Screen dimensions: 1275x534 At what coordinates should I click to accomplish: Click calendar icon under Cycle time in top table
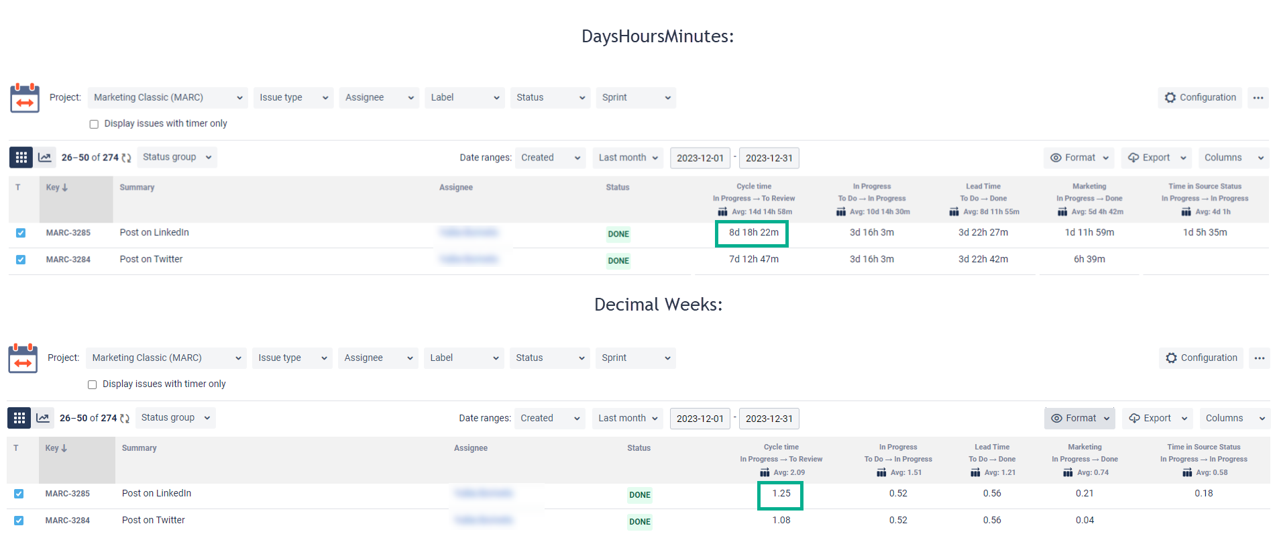point(722,212)
